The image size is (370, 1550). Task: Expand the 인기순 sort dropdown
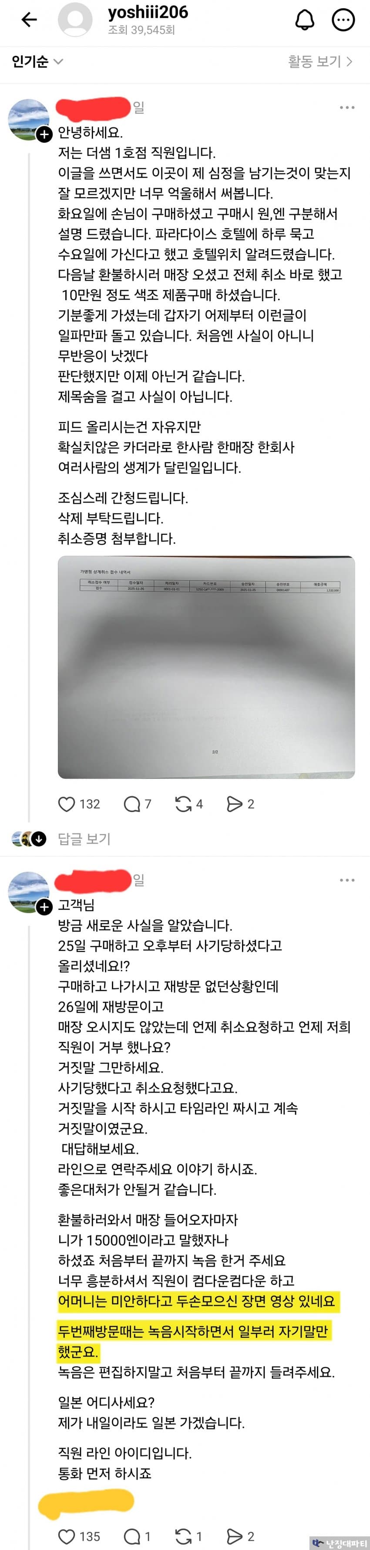37,61
